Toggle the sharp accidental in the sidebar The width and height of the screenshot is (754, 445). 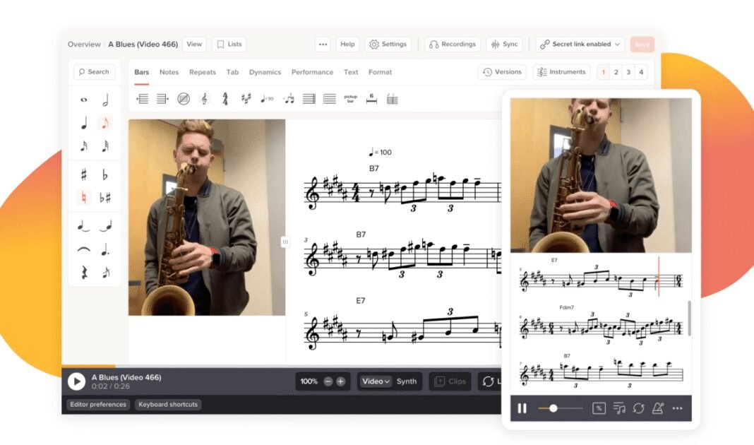point(83,173)
